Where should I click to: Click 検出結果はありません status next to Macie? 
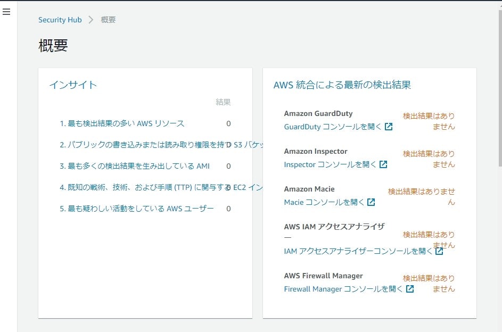422,197
